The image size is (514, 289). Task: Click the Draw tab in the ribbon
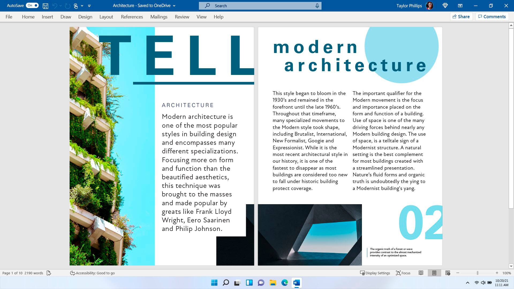[66, 17]
